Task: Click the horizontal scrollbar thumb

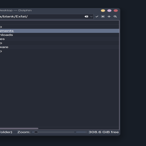Action: click(x=19, y=128)
